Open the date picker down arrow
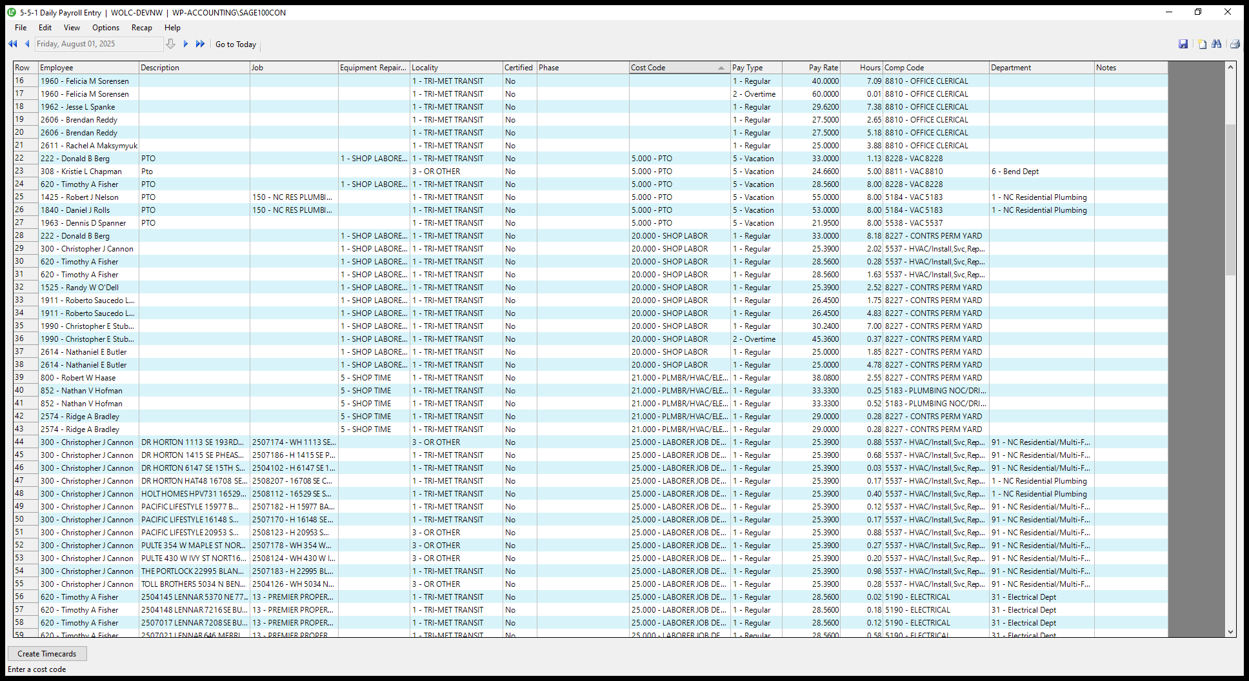1249x681 pixels. (x=170, y=44)
